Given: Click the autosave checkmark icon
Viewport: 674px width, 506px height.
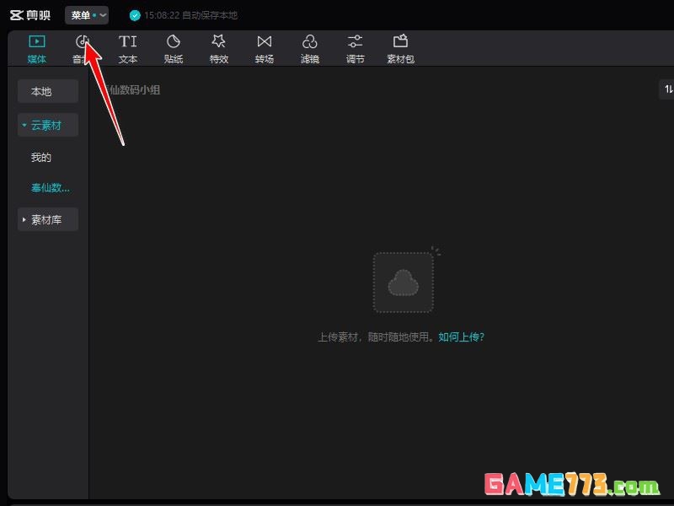Looking at the screenshot, I should coord(135,14).
